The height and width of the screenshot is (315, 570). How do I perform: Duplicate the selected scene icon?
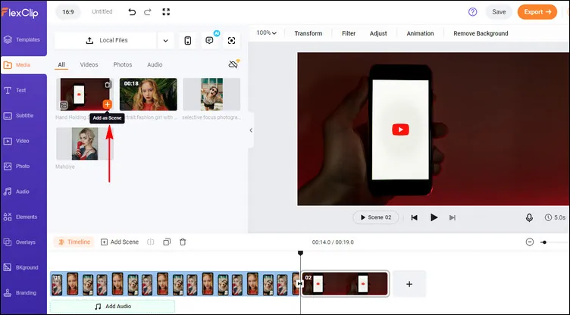click(167, 242)
